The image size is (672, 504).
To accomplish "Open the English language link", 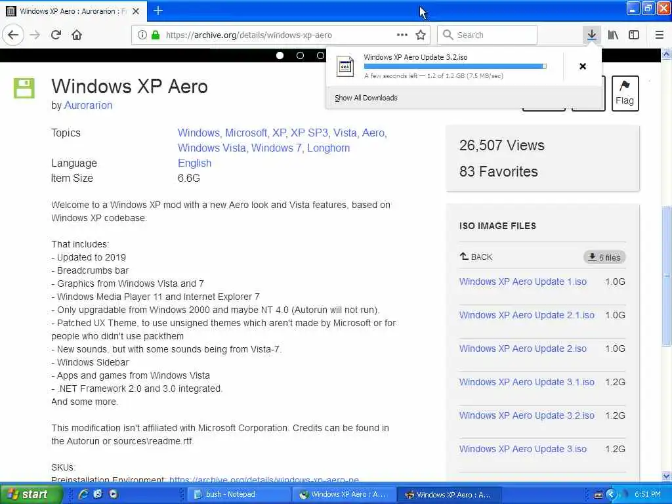I will [194, 163].
